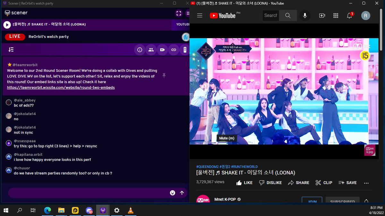Open YouTube notifications bell
Image resolution: width=385 pixels, height=216 pixels.
coord(350,15)
